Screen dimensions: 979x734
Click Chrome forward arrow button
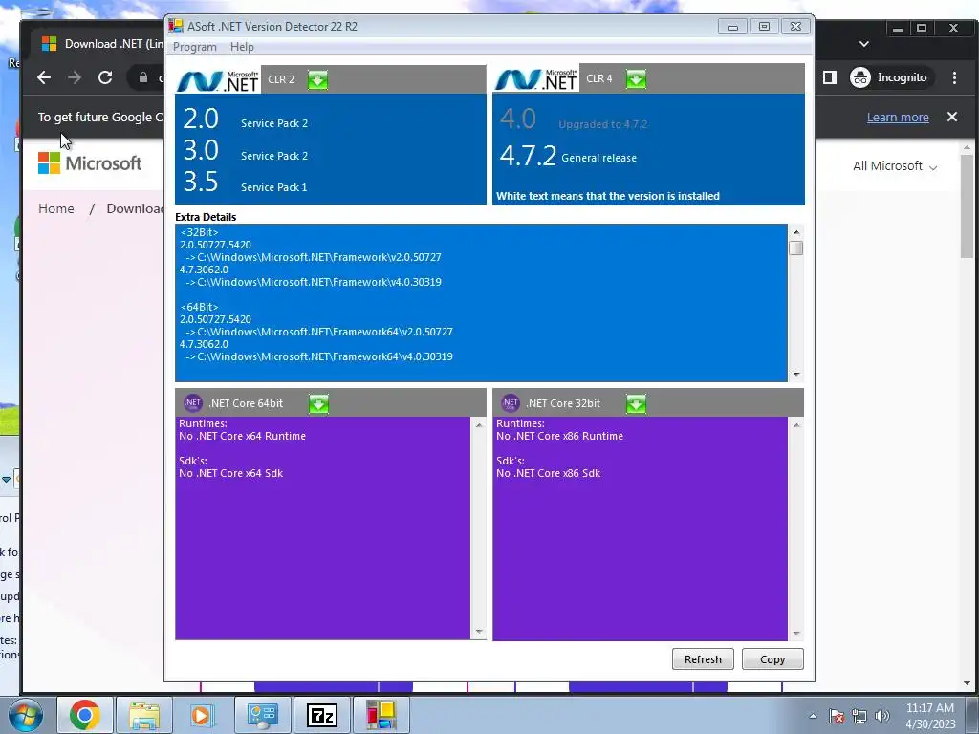tap(75, 77)
